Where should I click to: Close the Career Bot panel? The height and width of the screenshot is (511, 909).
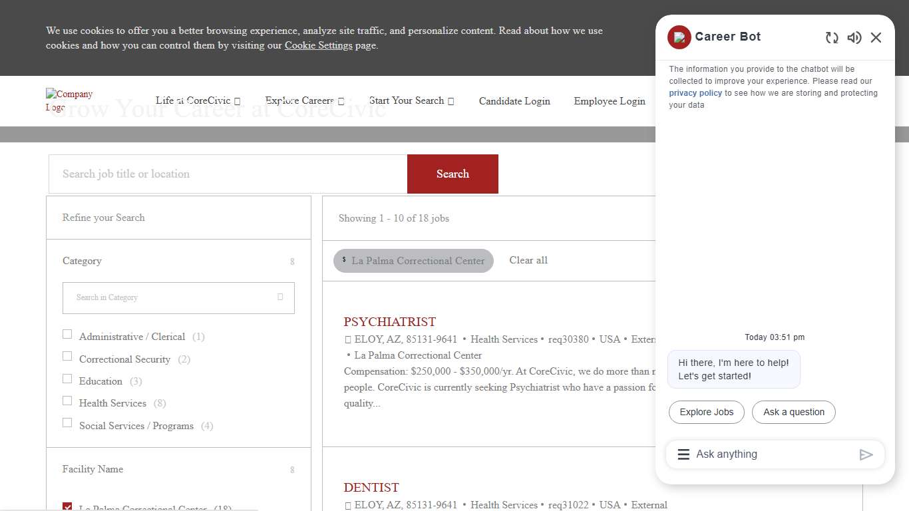[876, 38]
